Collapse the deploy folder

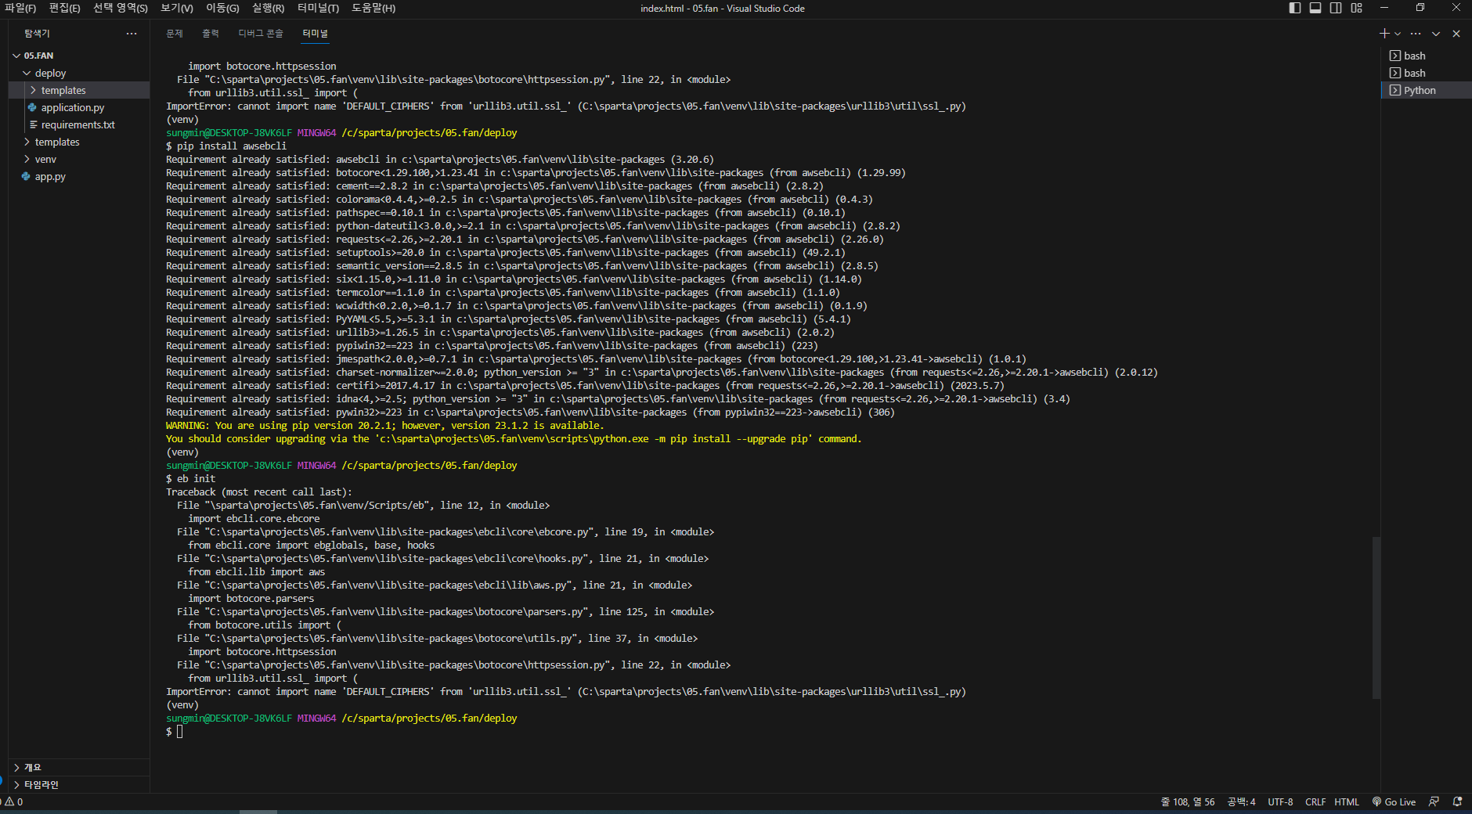(x=27, y=73)
